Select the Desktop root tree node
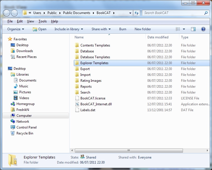 (x=20, y=68)
